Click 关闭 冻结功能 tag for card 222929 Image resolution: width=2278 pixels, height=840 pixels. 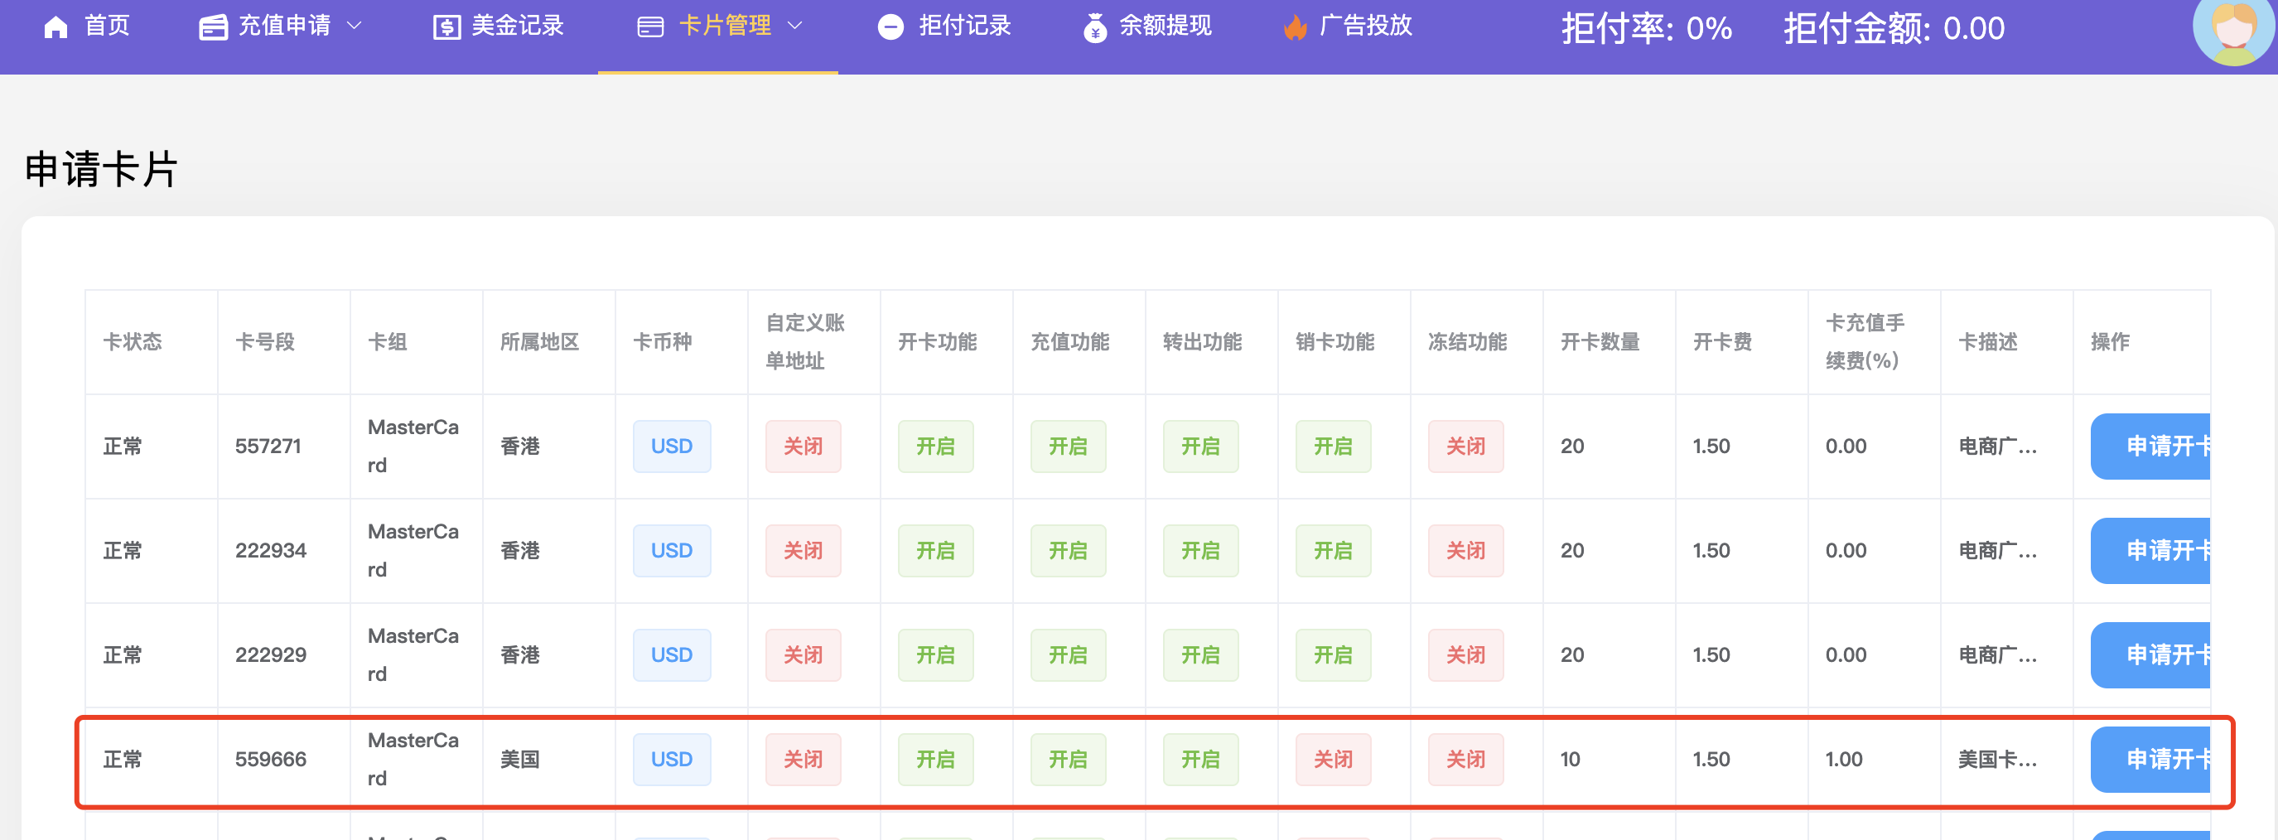1465,655
